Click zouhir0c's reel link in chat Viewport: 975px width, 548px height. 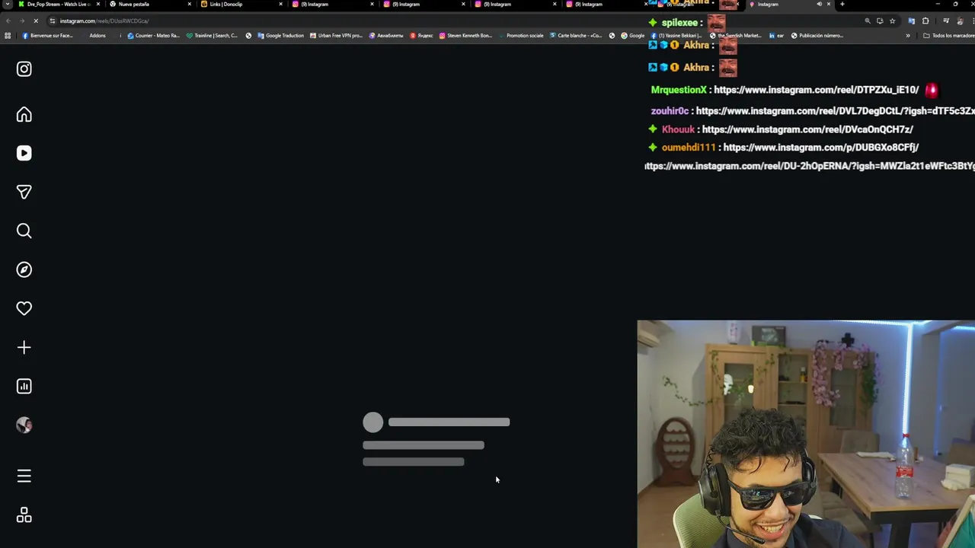(x=835, y=111)
